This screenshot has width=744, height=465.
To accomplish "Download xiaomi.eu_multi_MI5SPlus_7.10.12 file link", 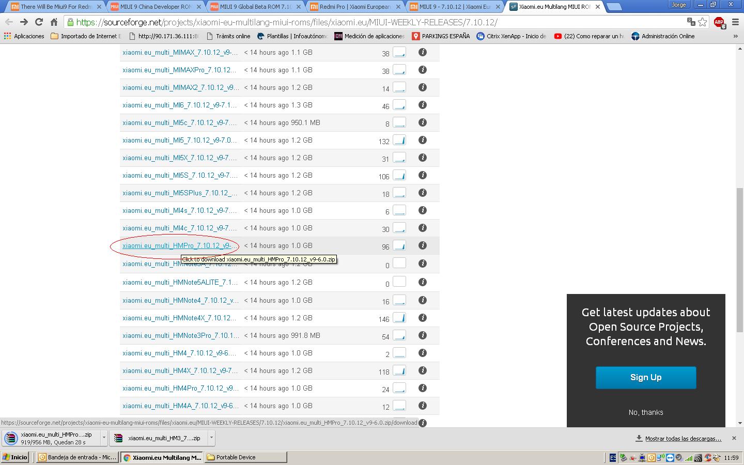I will 180,193.
